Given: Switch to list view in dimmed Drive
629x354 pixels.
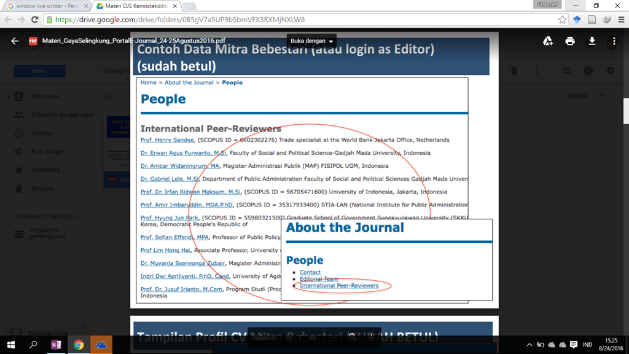Looking at the screenshot, I should pos(566,71).
